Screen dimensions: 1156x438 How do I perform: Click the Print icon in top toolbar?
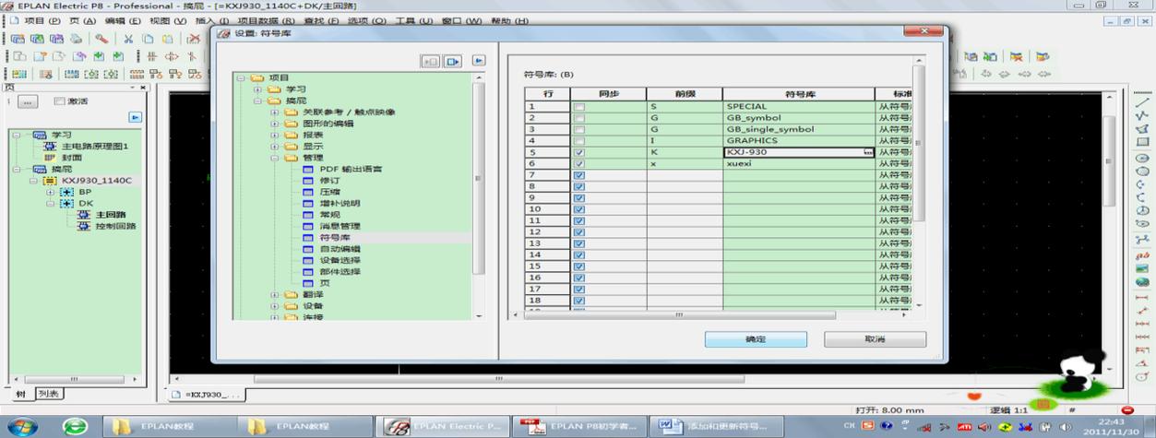coord(76,39)
